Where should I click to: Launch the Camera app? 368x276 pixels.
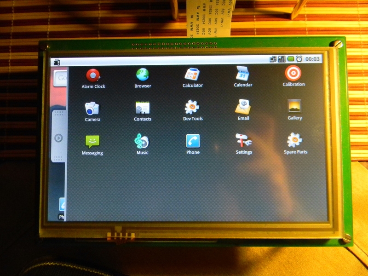(x=92, y=111)
